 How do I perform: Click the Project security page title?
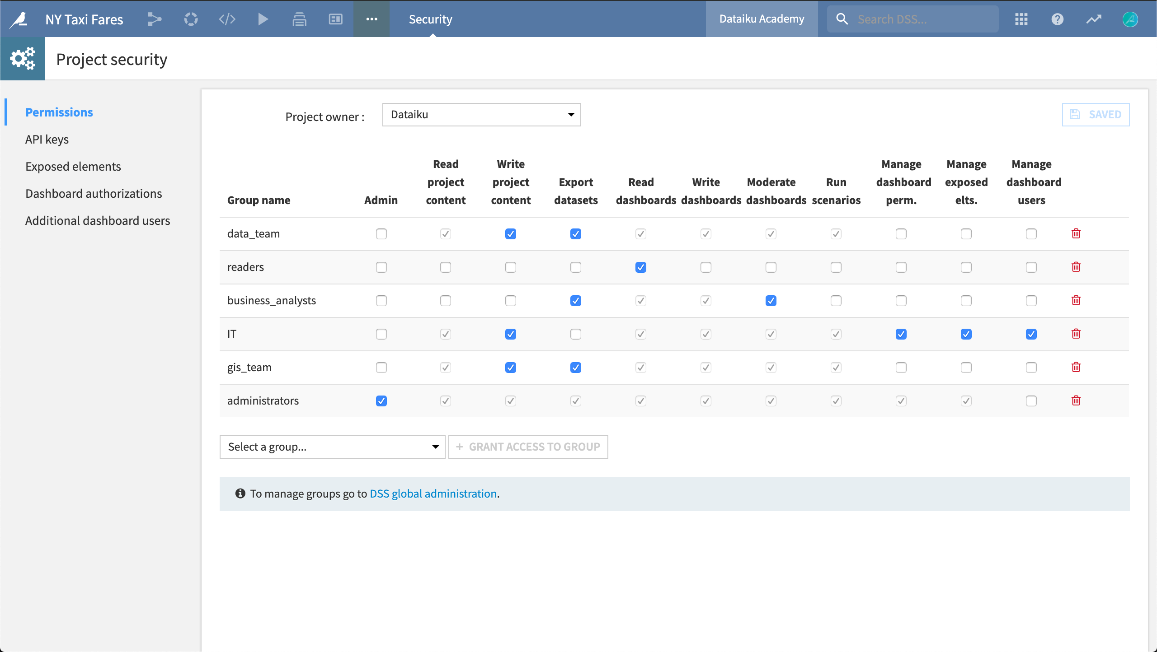[x=112, y=59]
